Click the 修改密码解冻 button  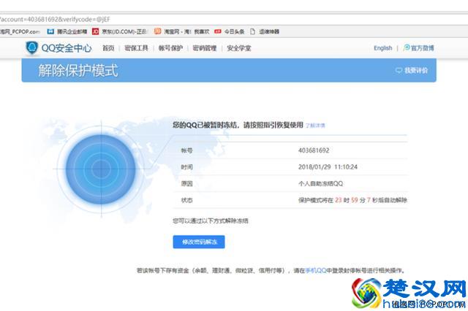(x=199, y=242)
